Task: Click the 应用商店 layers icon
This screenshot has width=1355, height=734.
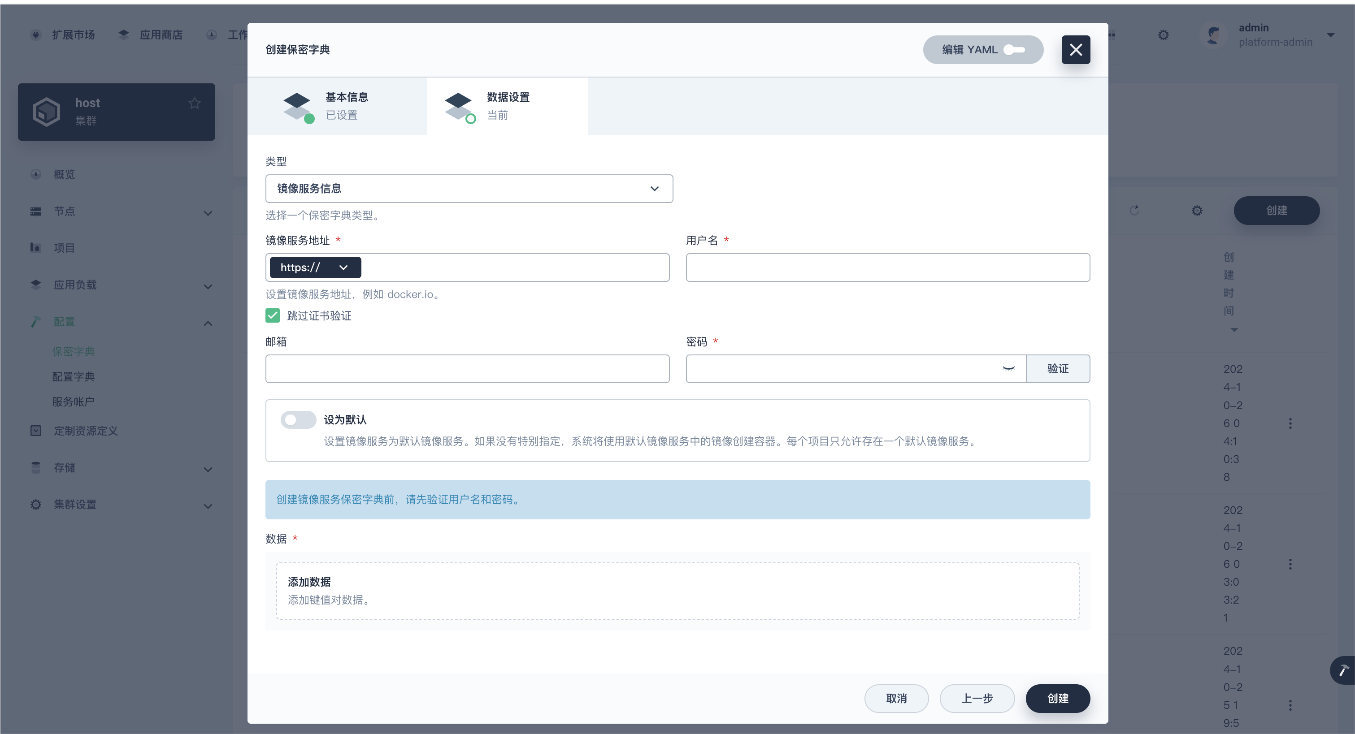Action: tap(124, 35)
